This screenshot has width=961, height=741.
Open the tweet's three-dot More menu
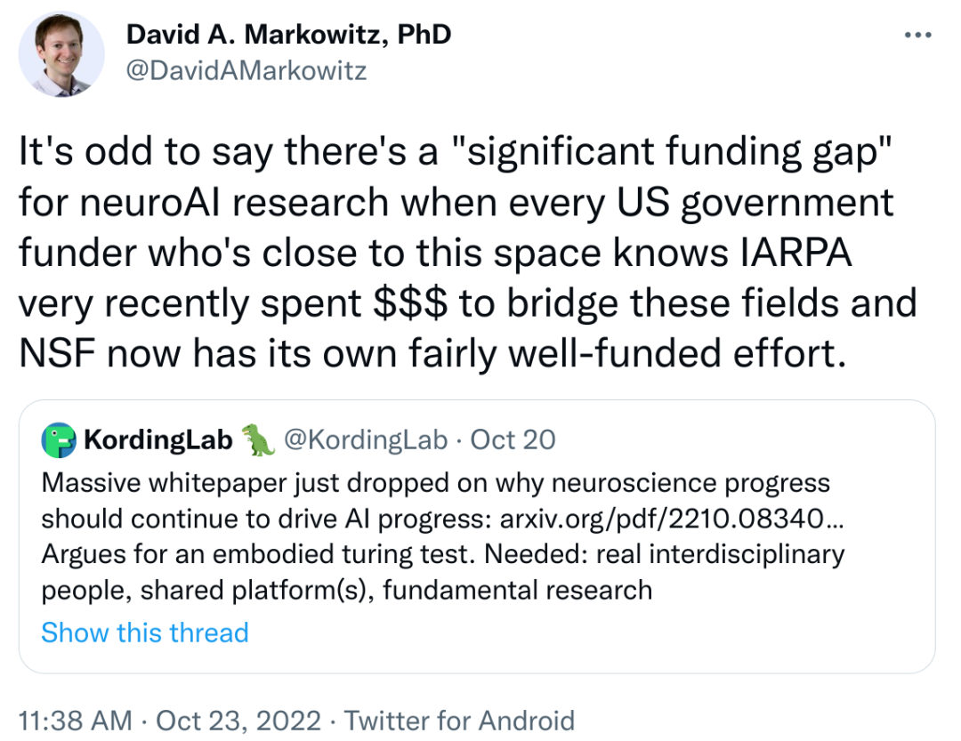917,36
